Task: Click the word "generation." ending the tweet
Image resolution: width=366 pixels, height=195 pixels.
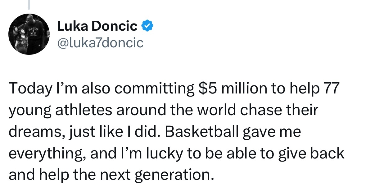Action: (x=174, y=175)
